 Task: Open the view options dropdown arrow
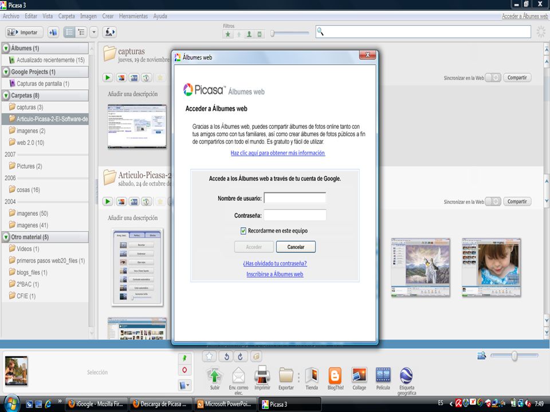(93, 32)
